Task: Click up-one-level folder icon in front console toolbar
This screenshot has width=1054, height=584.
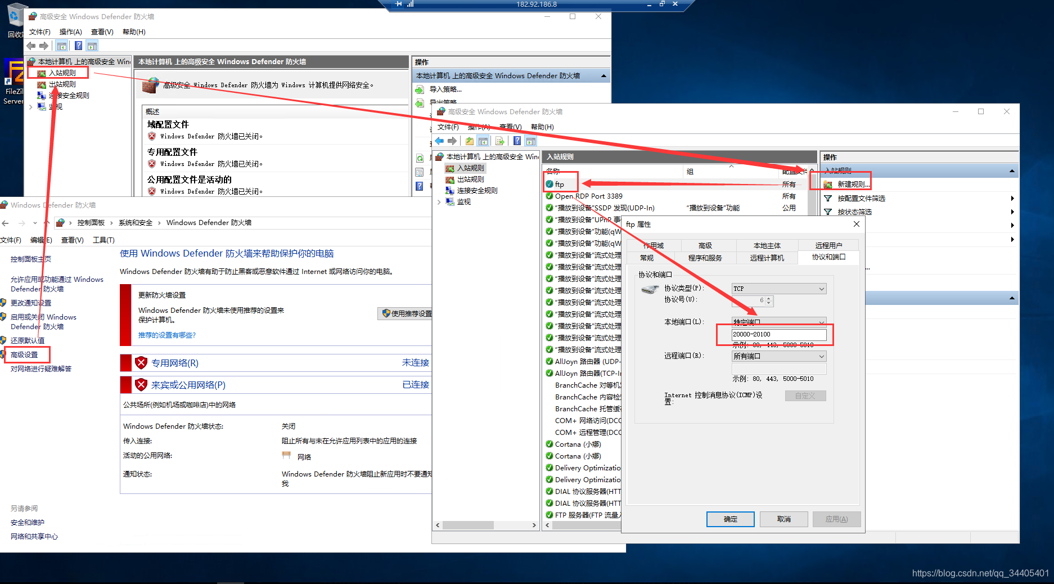Action: pyautogui.click(x=469, y=141)
